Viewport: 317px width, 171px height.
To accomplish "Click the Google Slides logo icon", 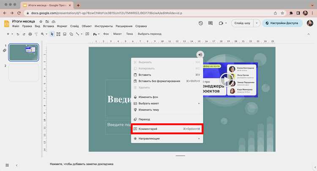I will (6, 24).
